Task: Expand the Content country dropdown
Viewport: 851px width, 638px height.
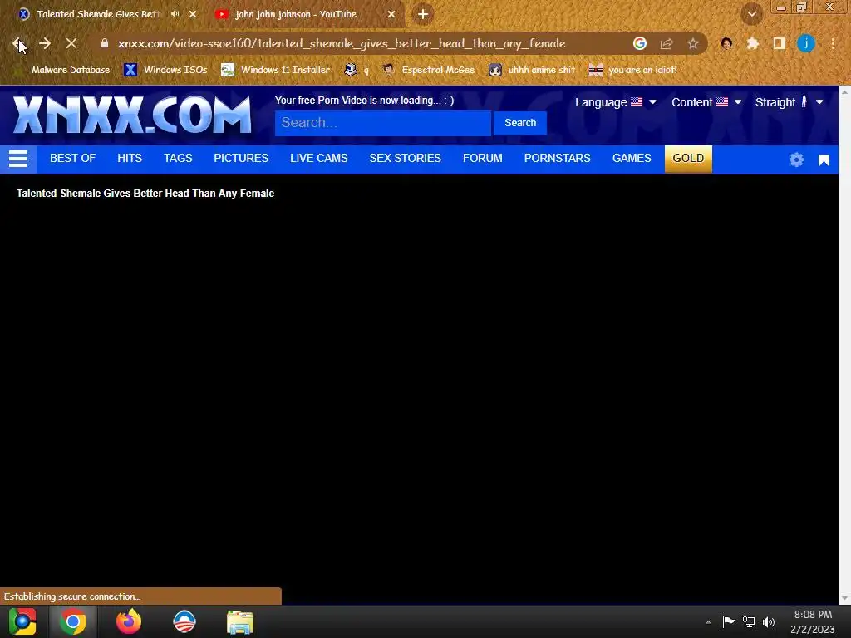Action: coord(706,102)
